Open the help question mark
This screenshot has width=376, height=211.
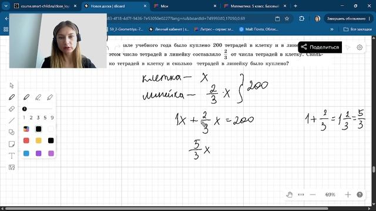[x=360, y=195]
